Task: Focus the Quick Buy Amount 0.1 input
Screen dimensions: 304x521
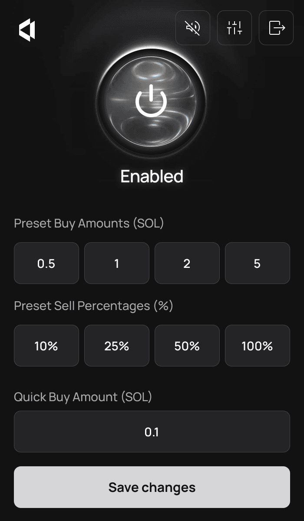Action: (152, 432)
